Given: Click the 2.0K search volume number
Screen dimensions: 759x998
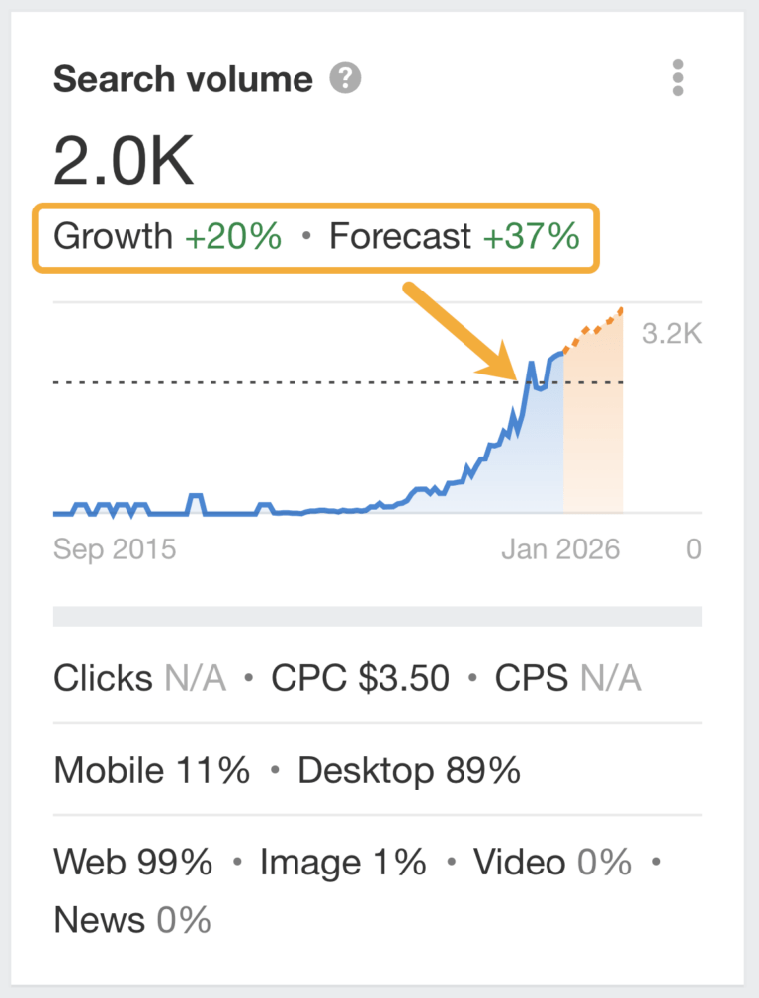Looking at the screenshot, I should (124, 163).
